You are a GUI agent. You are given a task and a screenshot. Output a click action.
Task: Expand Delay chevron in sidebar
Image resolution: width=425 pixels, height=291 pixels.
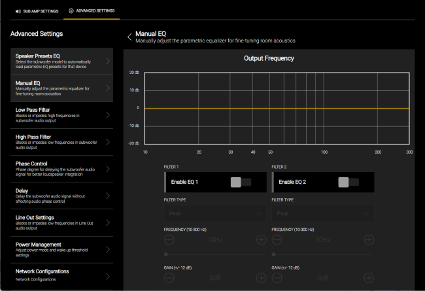tap(108, 196)
